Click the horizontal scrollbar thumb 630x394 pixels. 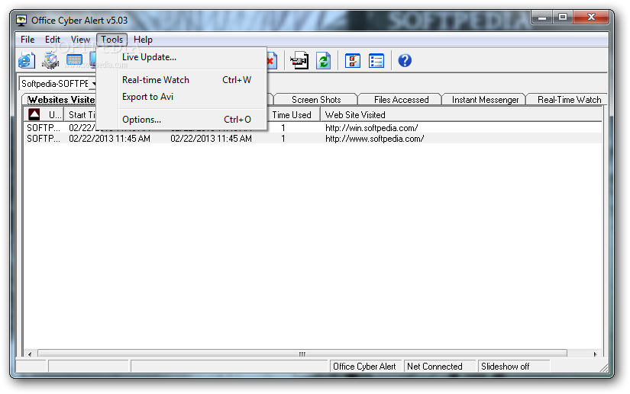[x=302, y=354]
